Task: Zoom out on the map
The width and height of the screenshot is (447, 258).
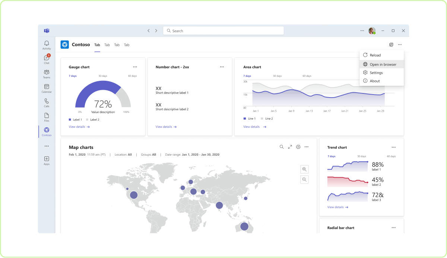Action: (x=304, y=179)
